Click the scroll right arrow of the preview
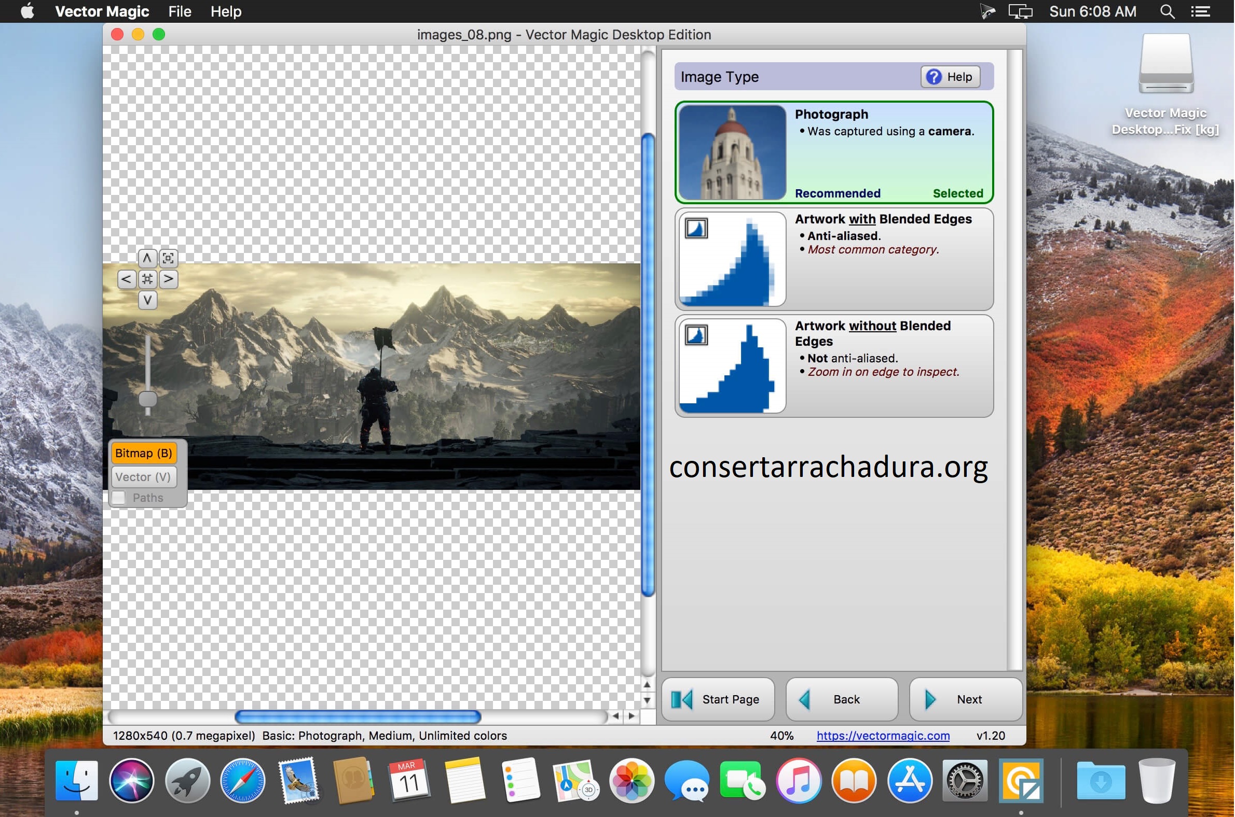1235x817 pixels. [632, 716]
